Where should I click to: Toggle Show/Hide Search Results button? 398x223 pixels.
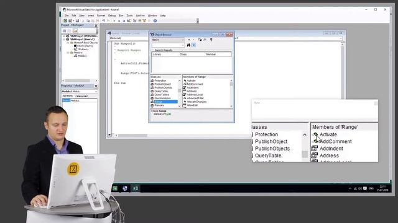tap(193, 45)
